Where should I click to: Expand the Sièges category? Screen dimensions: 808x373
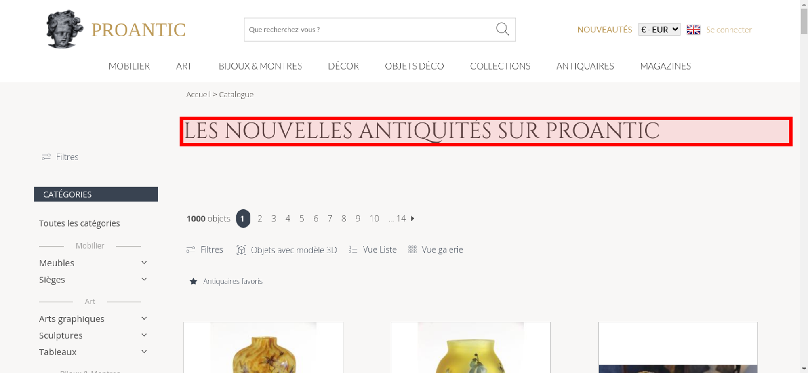tap(144, 279)
